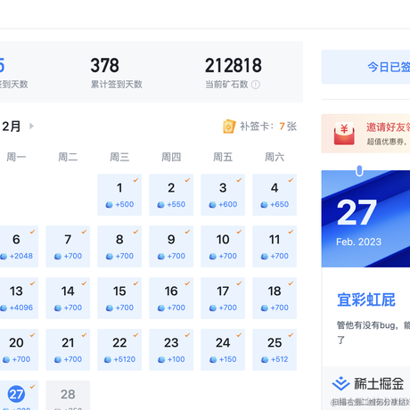Select calendar day 3 with +600

[x=223, y=194]
